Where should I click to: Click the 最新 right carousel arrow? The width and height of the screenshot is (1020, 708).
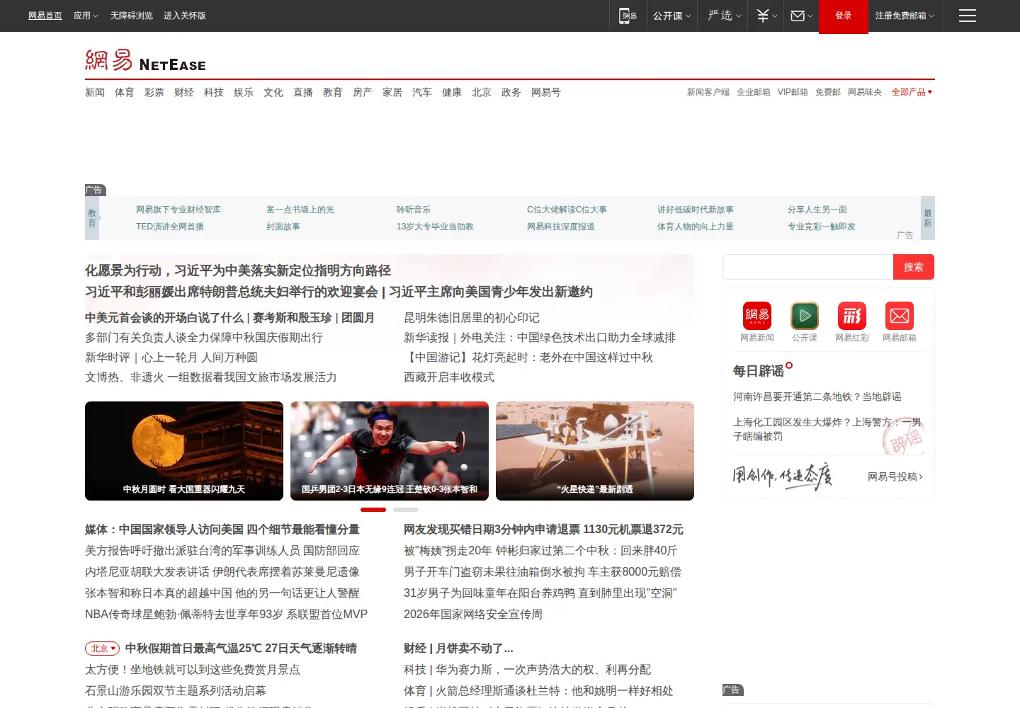point(928,218)
